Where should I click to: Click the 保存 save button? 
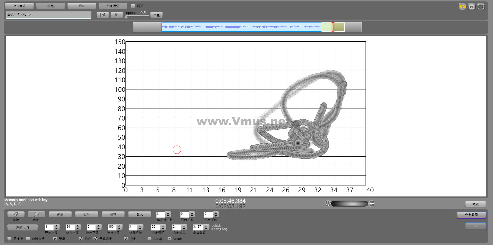point(113,214)
